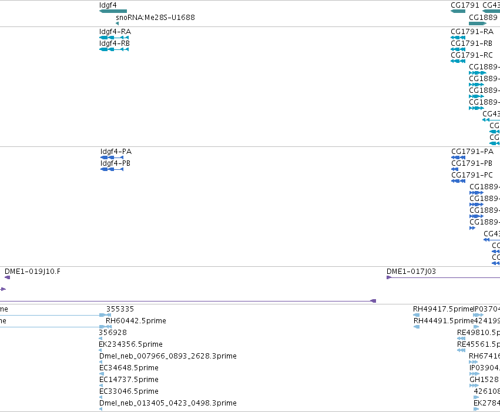This screenshot has width=500, height=412.
Task: Click the Idgf4-RB transcript glyph
Action: 114,49
